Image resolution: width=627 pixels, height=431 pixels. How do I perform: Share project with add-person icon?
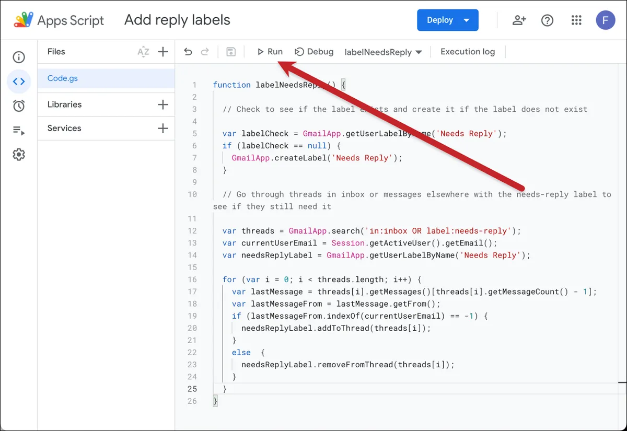(519, 20)
